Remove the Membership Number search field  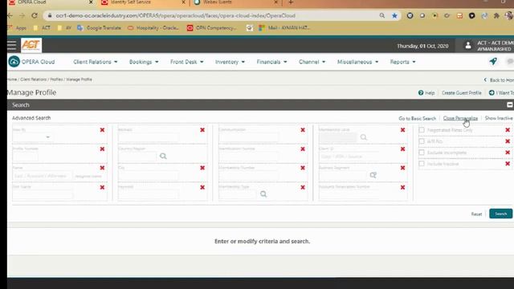303,168
